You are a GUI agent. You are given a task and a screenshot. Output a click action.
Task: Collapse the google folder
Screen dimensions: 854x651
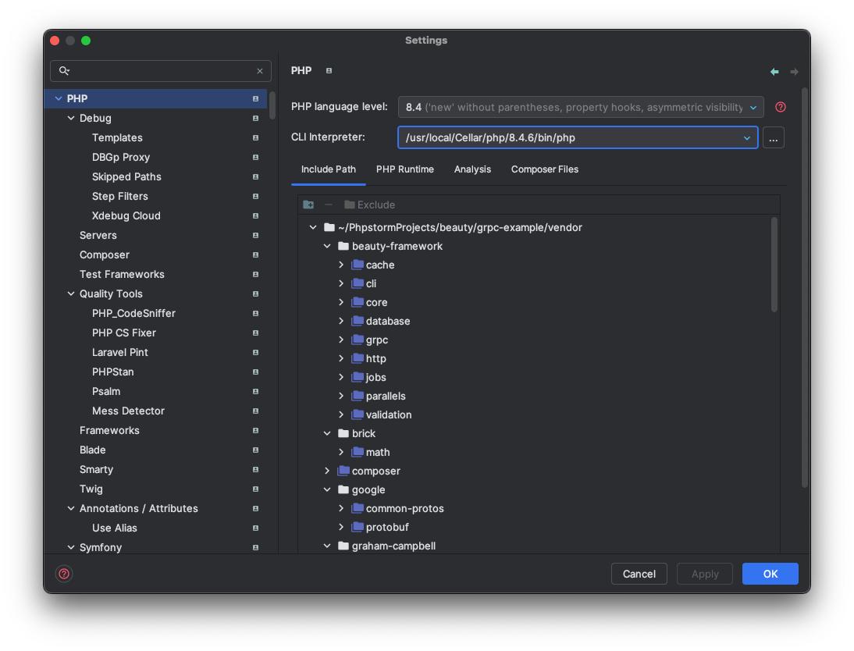tap(327, 489)
